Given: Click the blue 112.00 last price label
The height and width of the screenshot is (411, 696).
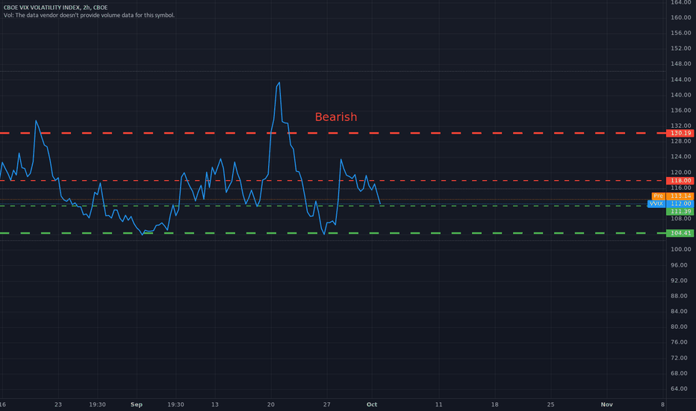Looking at the screenshot, I should click(680, 203).
